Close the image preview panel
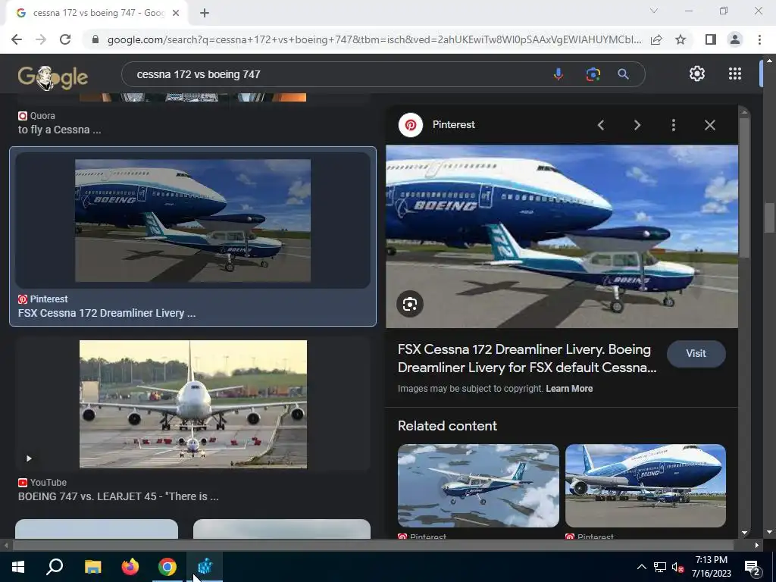Screen dimensions: 776x582 [709, 125]
